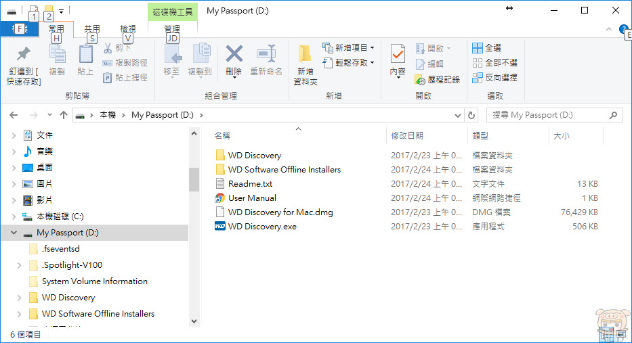The height and width of the screenshot is (343, 632).
Task: Click Select all (全選)
Action: pos(486,48)
